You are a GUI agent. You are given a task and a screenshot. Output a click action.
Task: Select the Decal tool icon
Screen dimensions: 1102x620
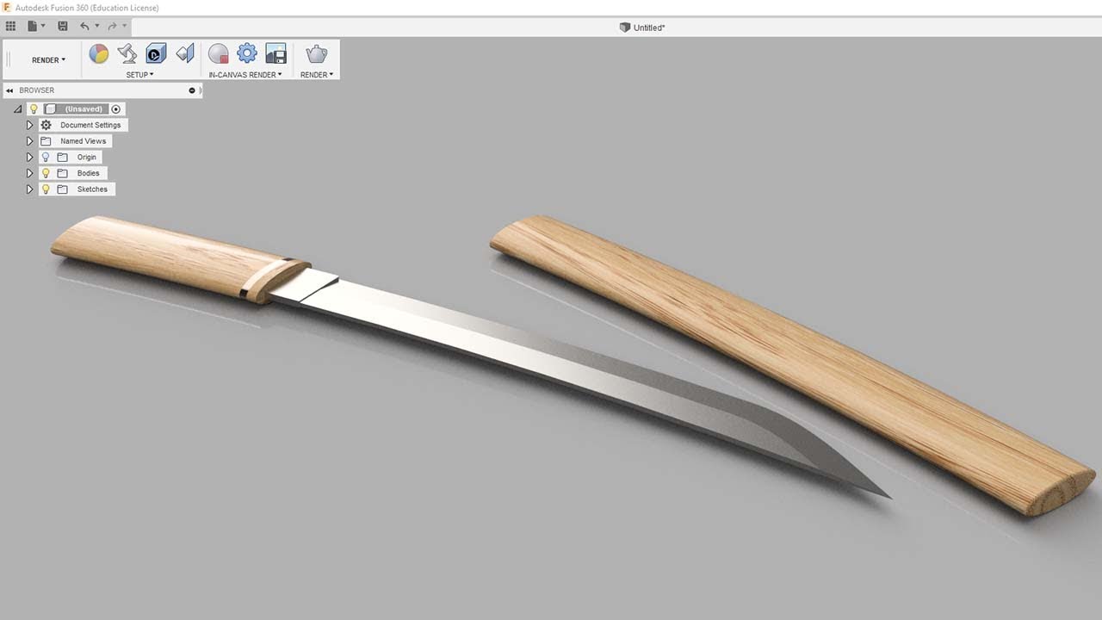tap(156, 53)
